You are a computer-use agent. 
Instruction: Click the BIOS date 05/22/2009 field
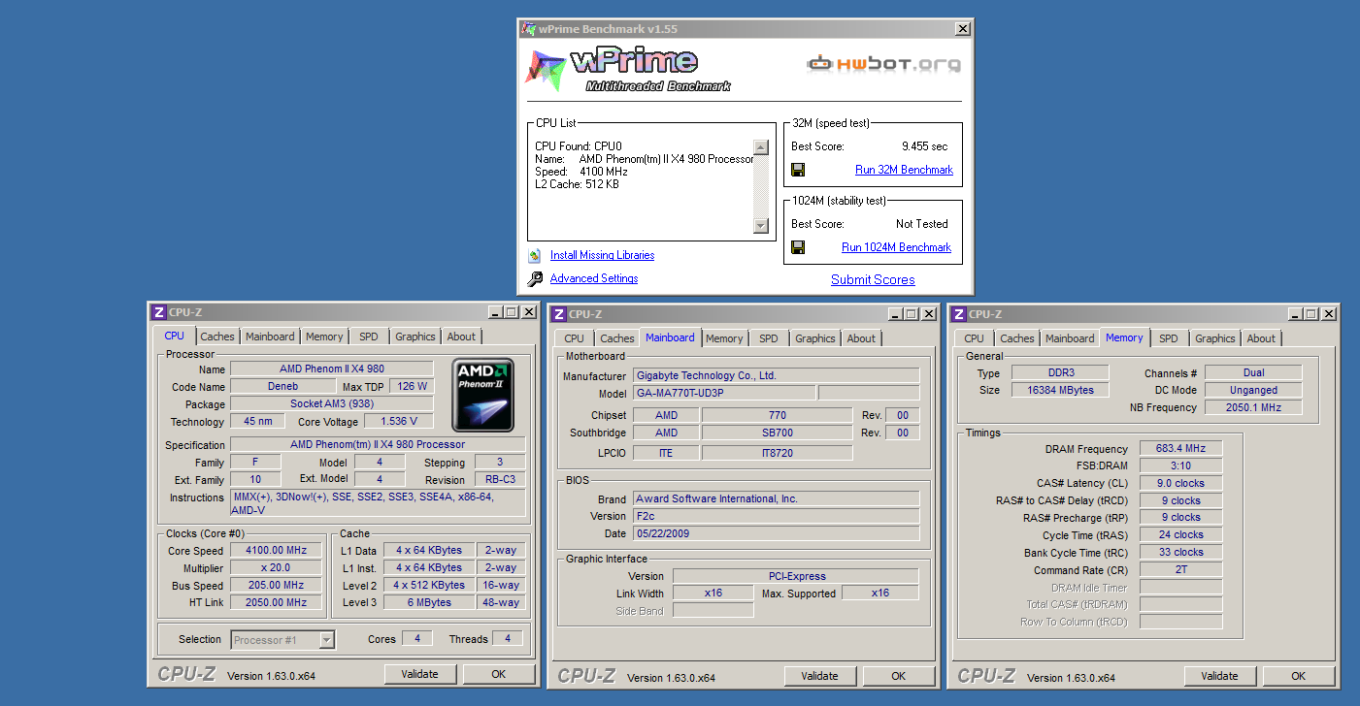point(776,533)
